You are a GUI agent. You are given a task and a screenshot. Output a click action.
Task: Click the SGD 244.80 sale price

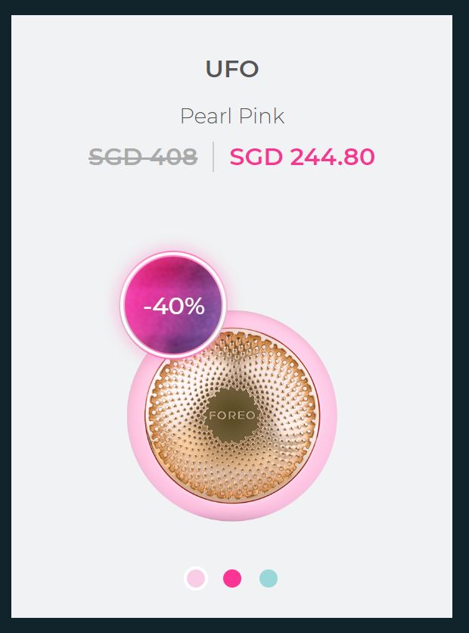tap(302, 157)
